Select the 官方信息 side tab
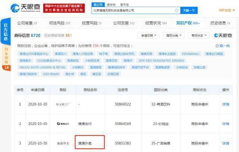The height and width of the screenshot is (152, 239). 6,32
